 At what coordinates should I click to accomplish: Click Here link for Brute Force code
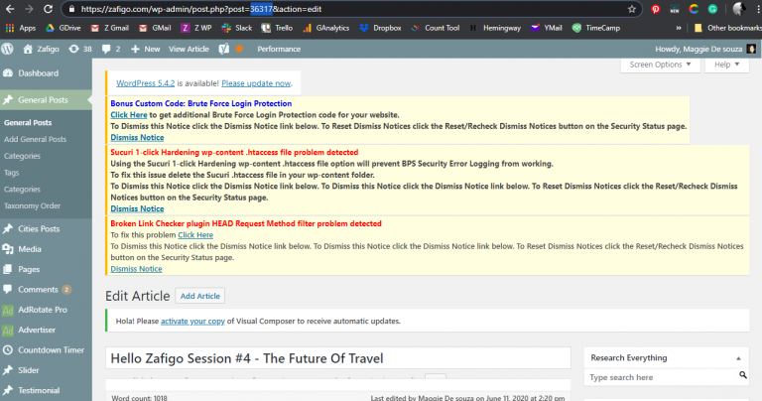(x=129, y=115)
